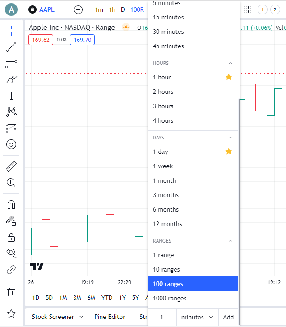Select the ruler measure tool
The image size is (286, 327).
pyautogui.click(x=11, y=166)
